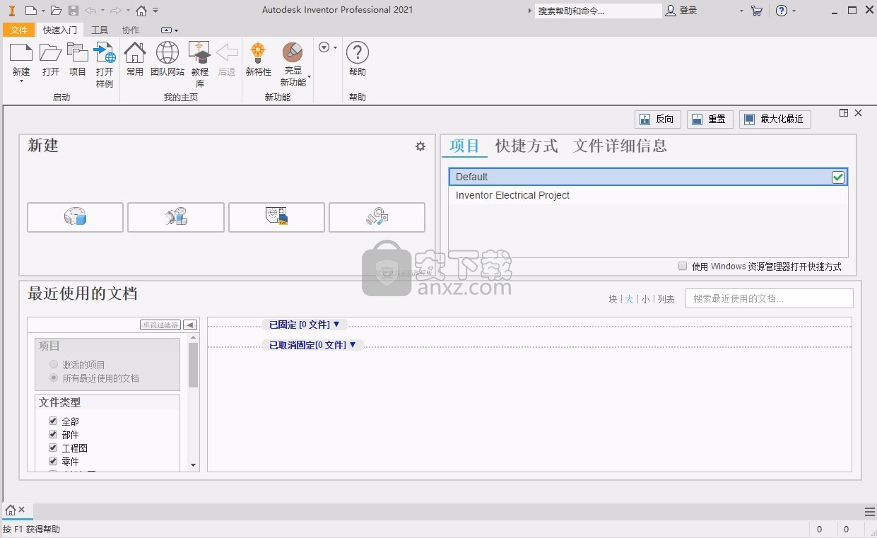Uncheck the 零件 file type filter
The image size is (877, 538).
(53, 461)
